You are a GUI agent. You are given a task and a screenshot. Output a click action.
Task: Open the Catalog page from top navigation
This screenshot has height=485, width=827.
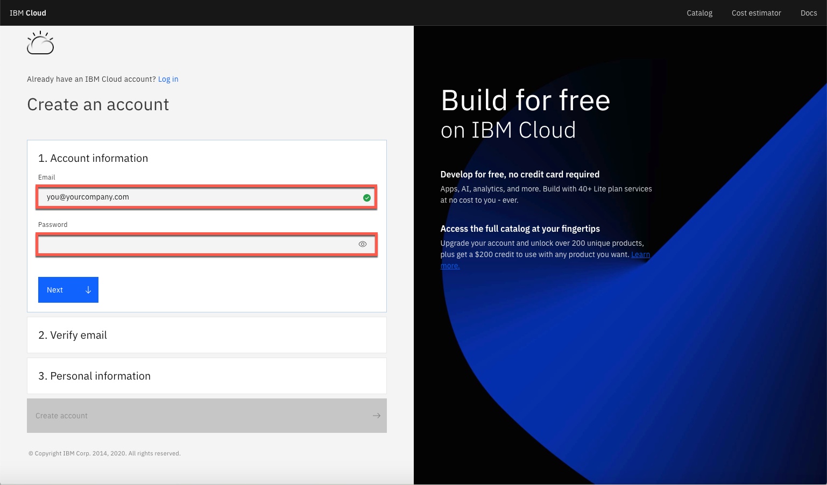click(699, 13)
